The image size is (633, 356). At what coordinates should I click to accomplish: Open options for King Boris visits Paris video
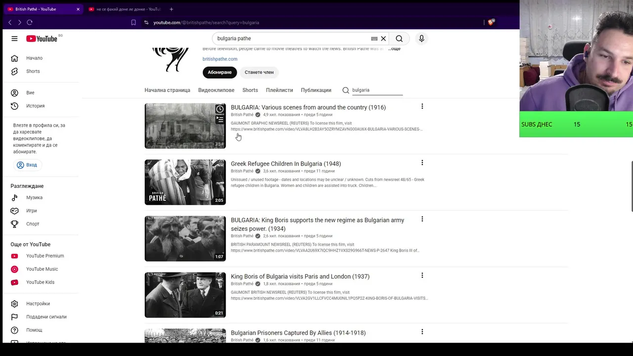[422, 275]
